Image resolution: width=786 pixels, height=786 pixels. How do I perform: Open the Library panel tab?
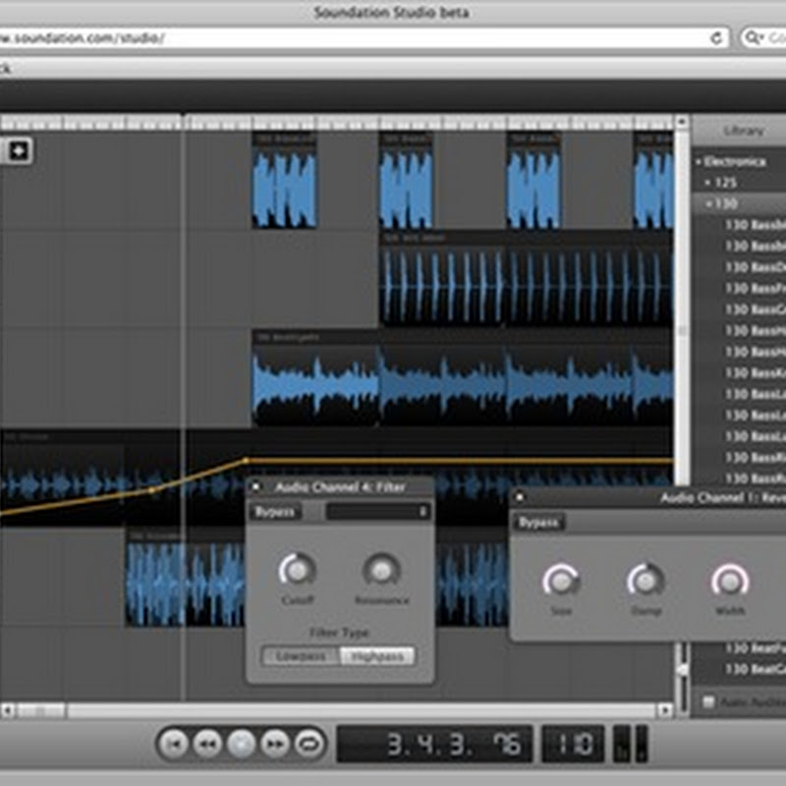(x=743, y=130)
